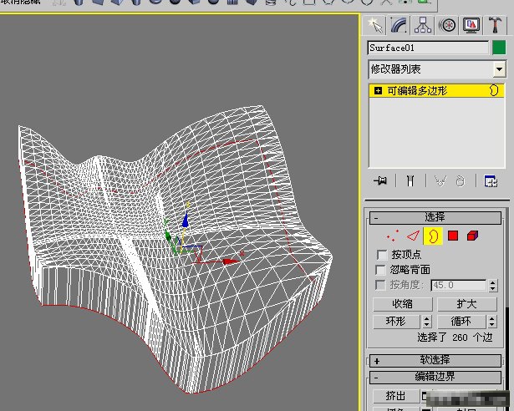Select Edge sub-object level icon
Screen dimensions: 514x411
tap(413, 236)
